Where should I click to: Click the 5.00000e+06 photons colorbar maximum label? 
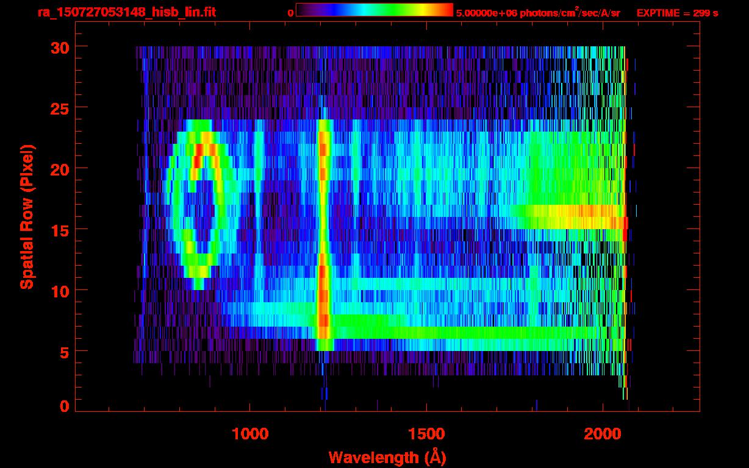(x=538, y=13)
